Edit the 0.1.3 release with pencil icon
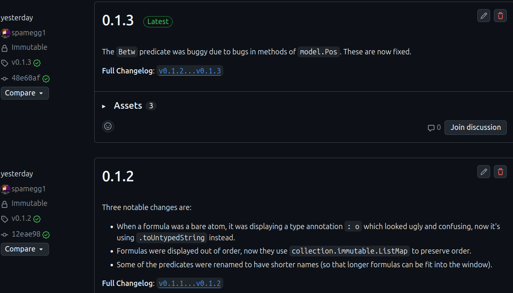This screenshot has width=513, height=293. click(x=484, y=16)
